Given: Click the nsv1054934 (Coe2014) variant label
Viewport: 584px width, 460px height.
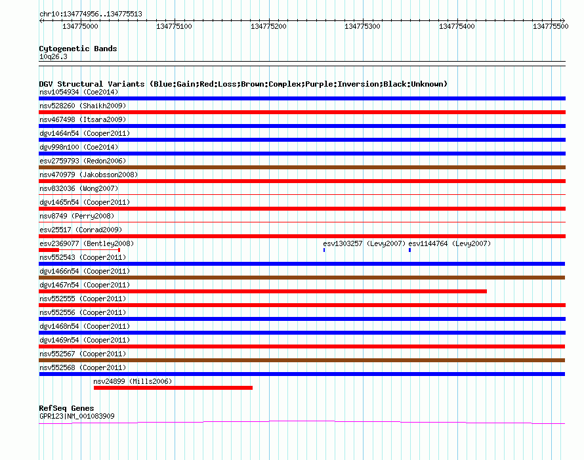Looking at the screenshot, I should (78, 92).
